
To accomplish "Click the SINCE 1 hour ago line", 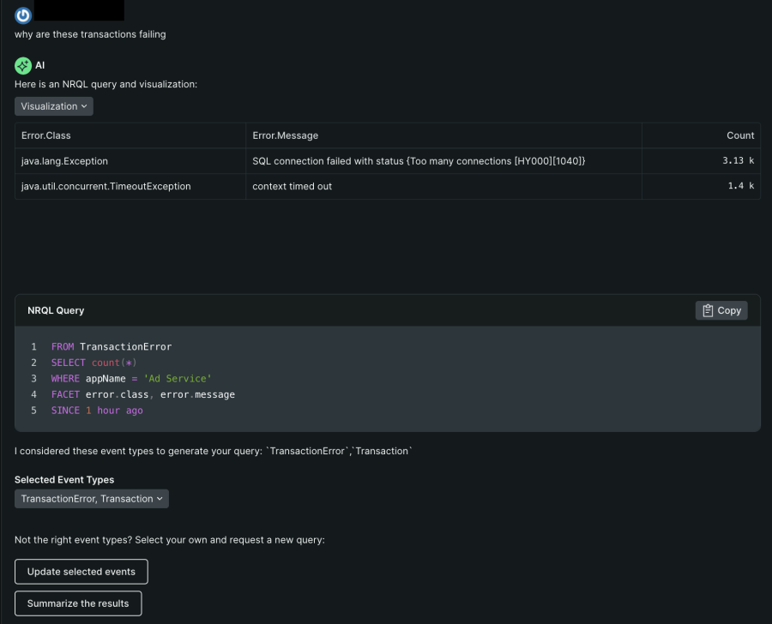I will tap(97, 411).
